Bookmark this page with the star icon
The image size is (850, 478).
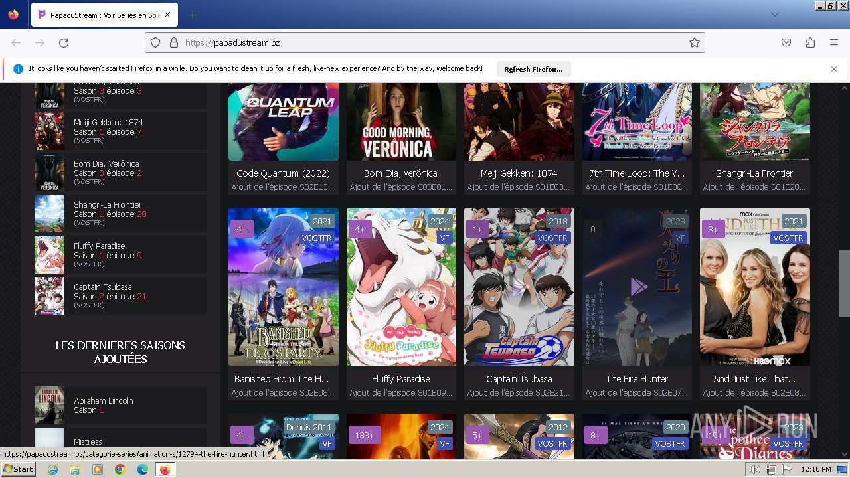695,42
